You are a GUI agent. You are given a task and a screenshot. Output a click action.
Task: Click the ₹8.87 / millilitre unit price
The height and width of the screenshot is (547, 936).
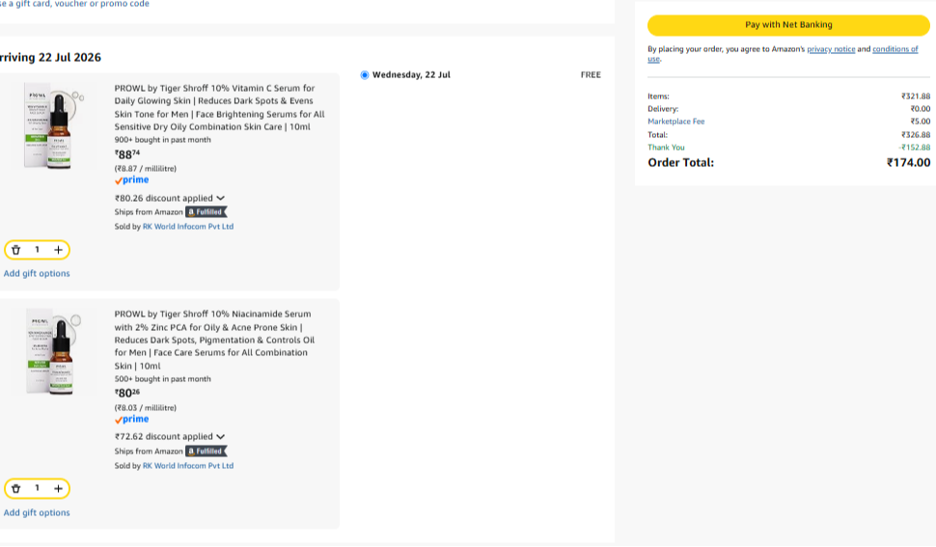[146, 169]
